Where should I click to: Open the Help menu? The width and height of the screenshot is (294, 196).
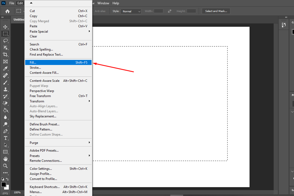(116, 3)
